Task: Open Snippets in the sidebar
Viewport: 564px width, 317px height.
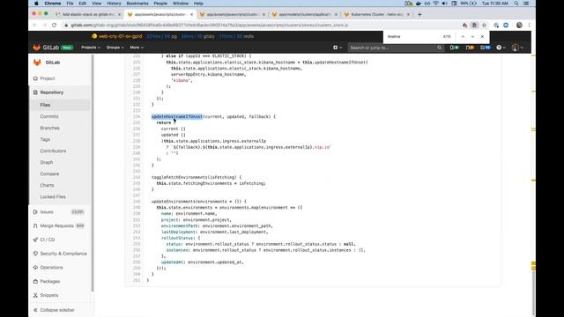Action: (49, 296)
